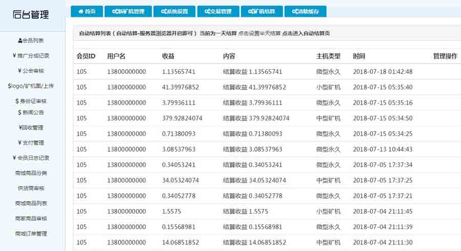Go to 身份证审核 in the sidebar
461x251 pixels.
point(32,101)
